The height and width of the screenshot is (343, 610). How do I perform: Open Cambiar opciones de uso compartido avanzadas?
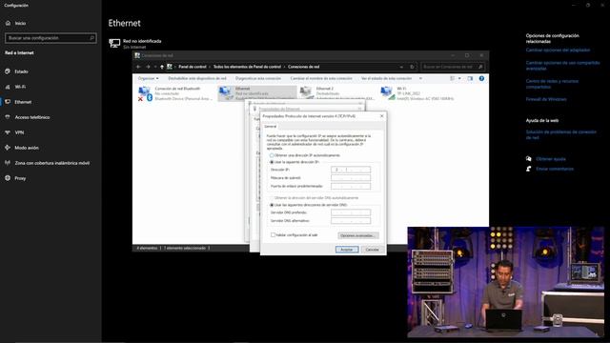(562, 66)
